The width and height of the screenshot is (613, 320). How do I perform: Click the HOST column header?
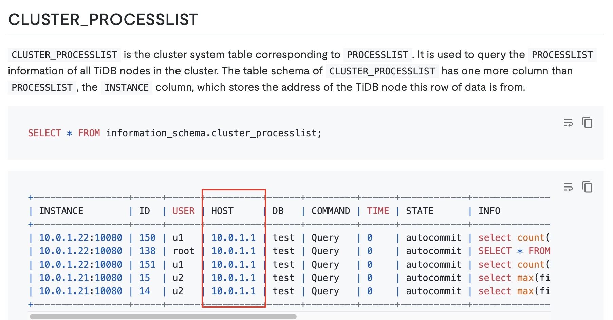click(x=222, y=211)
